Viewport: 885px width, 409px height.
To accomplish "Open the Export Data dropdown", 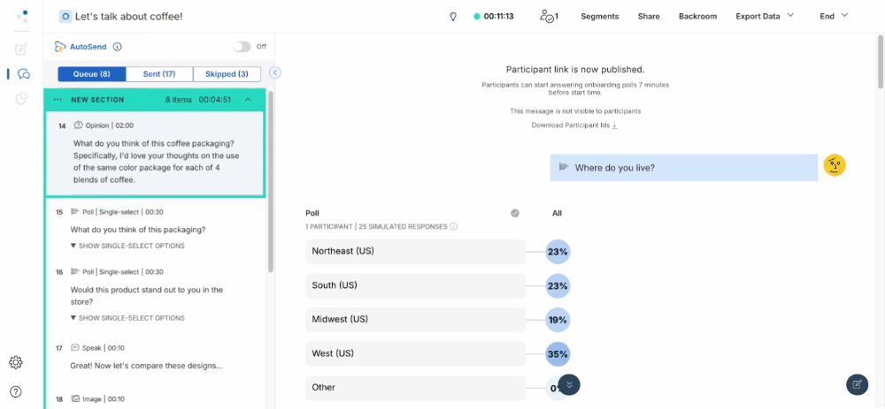I will pos(765,16).
